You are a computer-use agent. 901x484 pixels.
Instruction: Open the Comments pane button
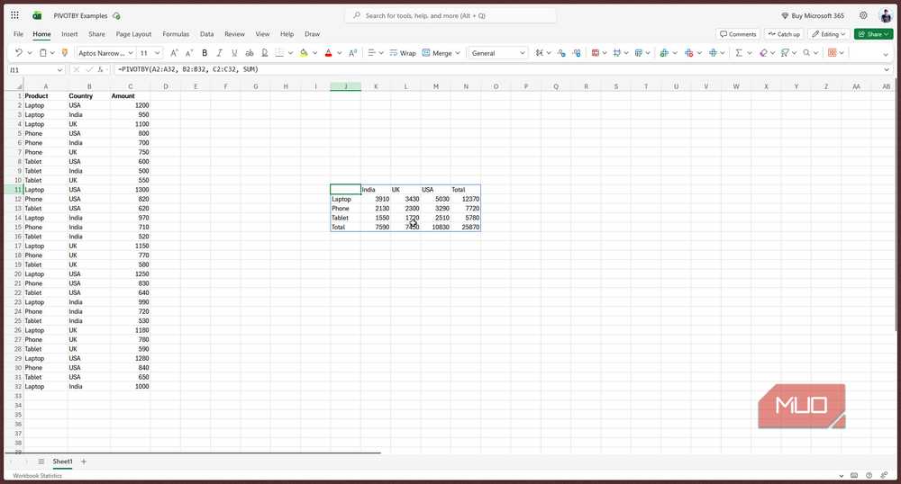click(738, 34)
